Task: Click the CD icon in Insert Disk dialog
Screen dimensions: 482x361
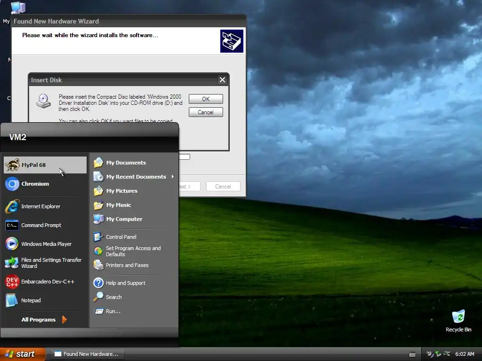Action: click(43, 101)
